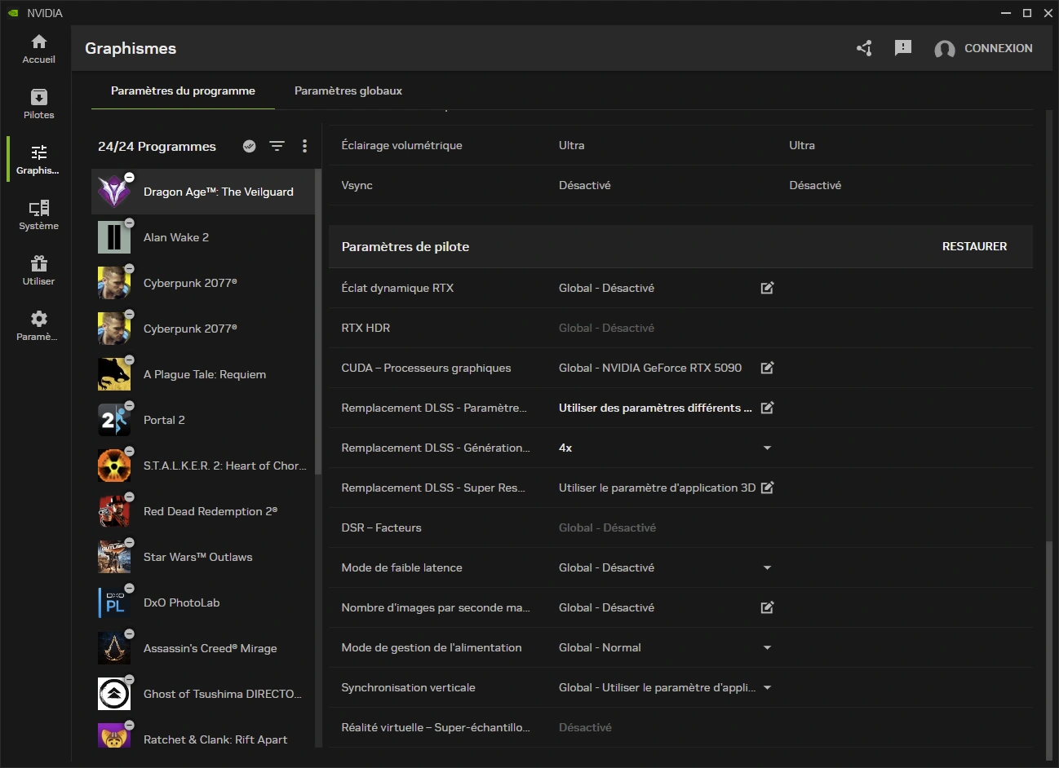Screen dimensions: 1059x768
Task: Edit Nombre d'images par seconde max
Action: 767,607
